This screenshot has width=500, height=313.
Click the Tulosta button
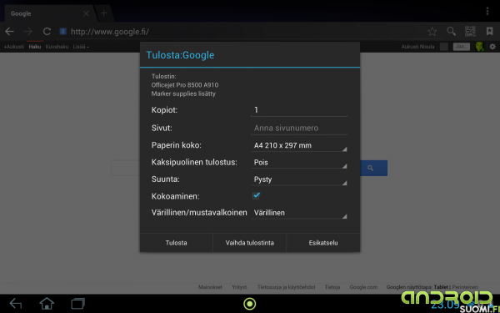(177, 243)
